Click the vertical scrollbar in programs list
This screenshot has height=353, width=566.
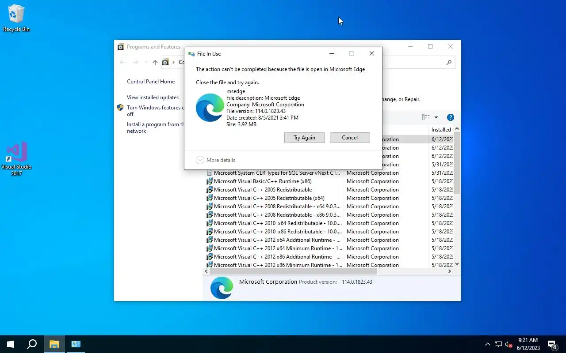click(457, 163)
